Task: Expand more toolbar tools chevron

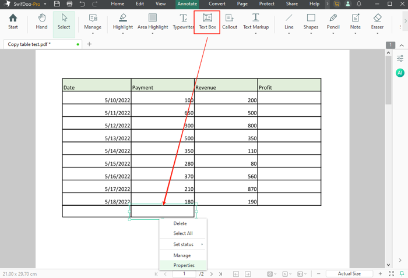Action: tap(405, 21)
